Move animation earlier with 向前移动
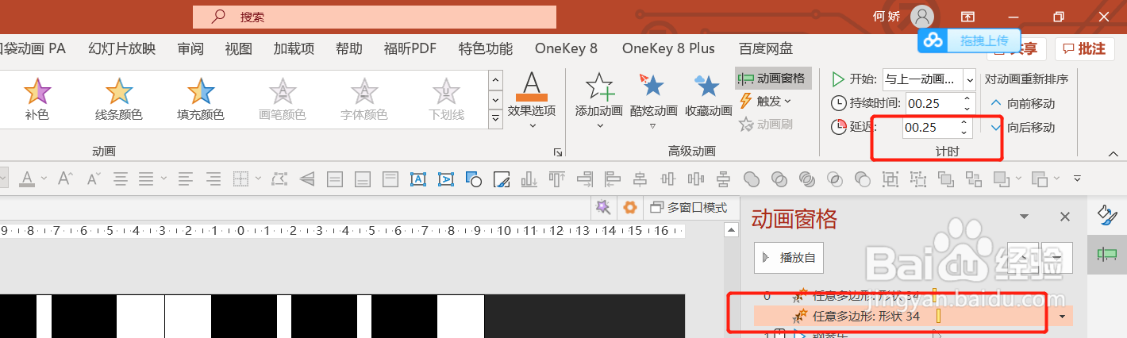Screen dimensions: 1127x338 coord(1022,103)
